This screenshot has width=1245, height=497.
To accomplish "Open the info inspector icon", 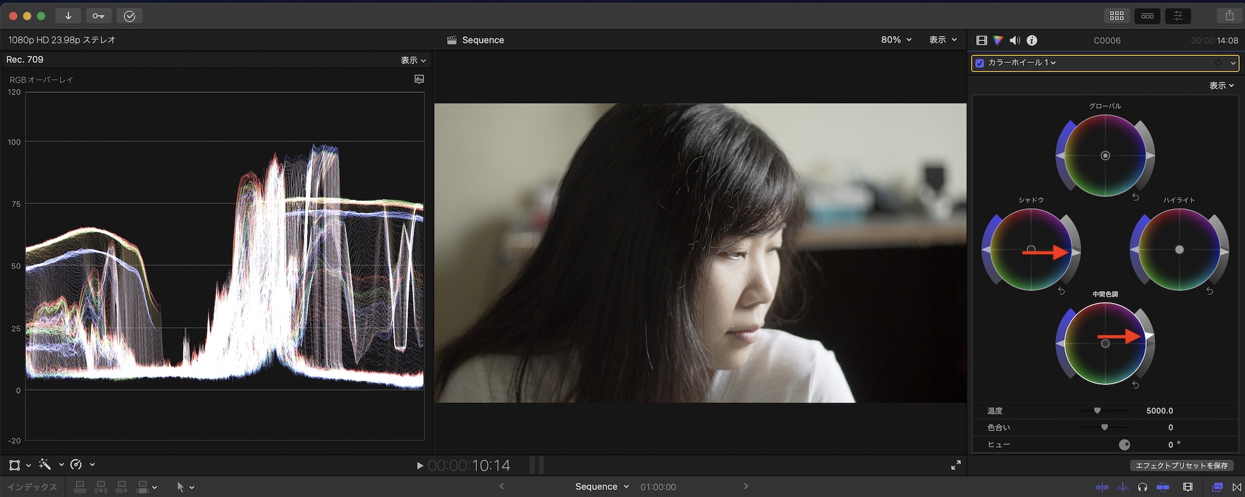I will click(x=1032, y=40).
